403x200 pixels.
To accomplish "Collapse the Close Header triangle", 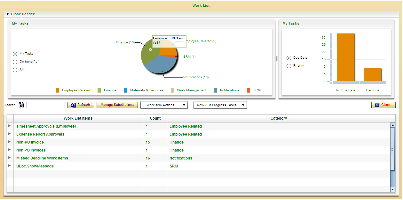I will tap(8, 14).
